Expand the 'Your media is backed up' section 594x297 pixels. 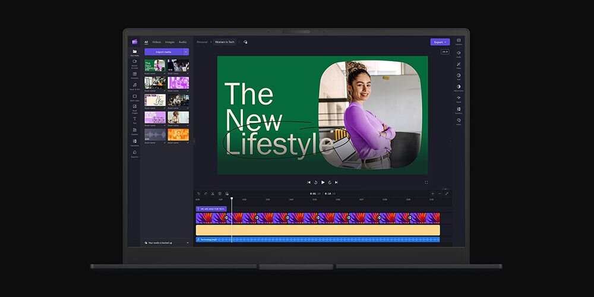point(188,242)
